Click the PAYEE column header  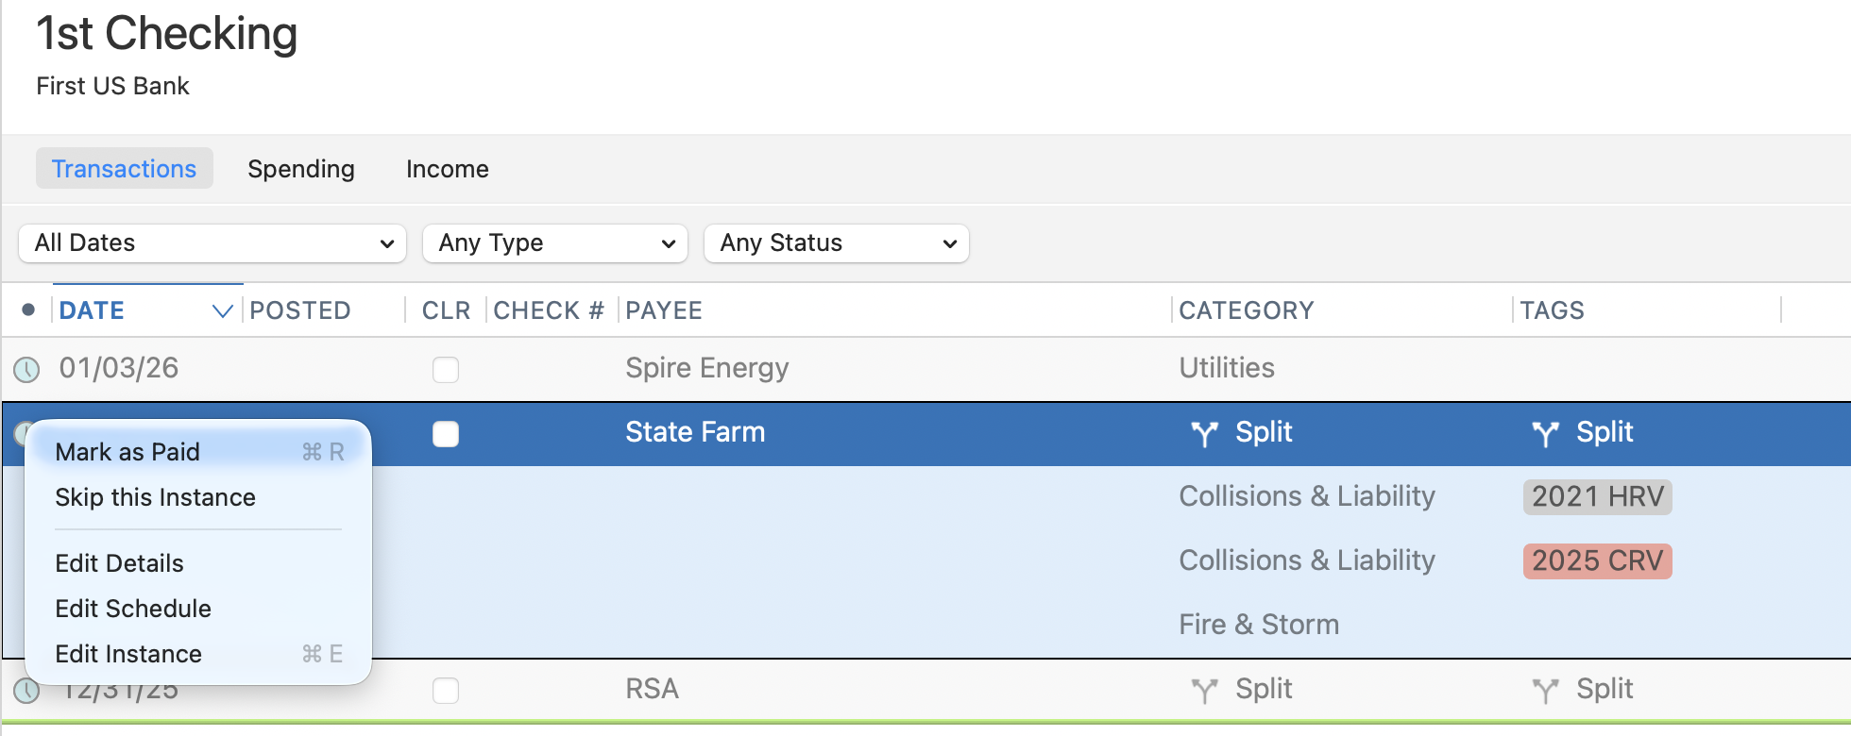664,310
